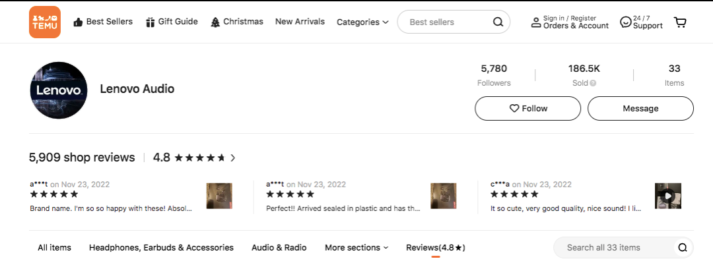The image size is (713, 265).
Task: Click the search magnifier in top bar
Action: pyautogui.click(x=498, y=22)
